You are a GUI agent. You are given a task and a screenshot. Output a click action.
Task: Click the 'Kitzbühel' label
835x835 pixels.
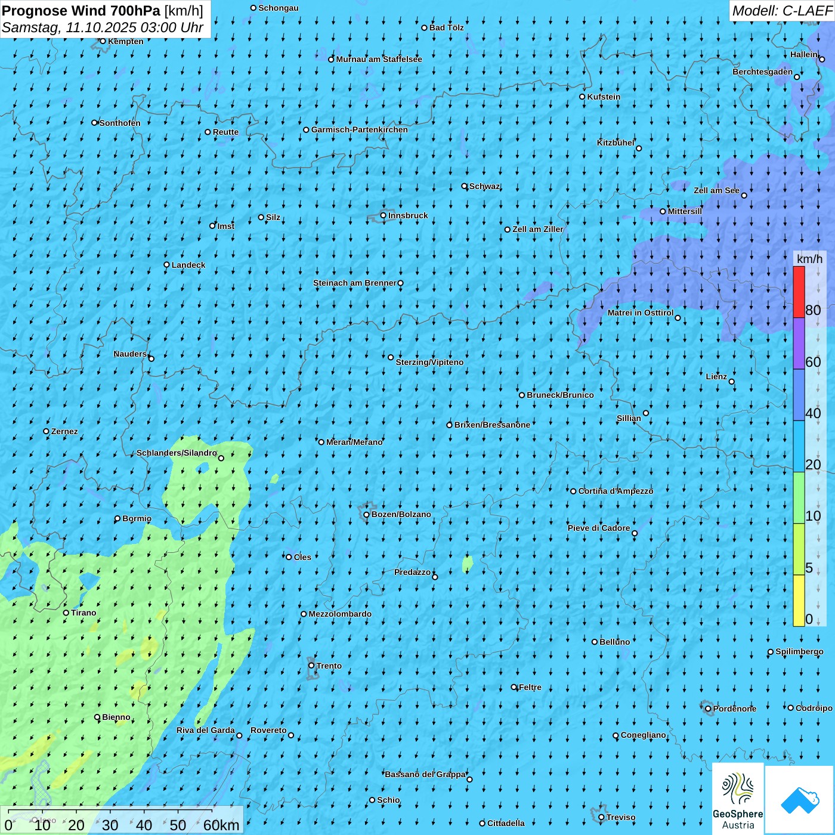[616, 143]
